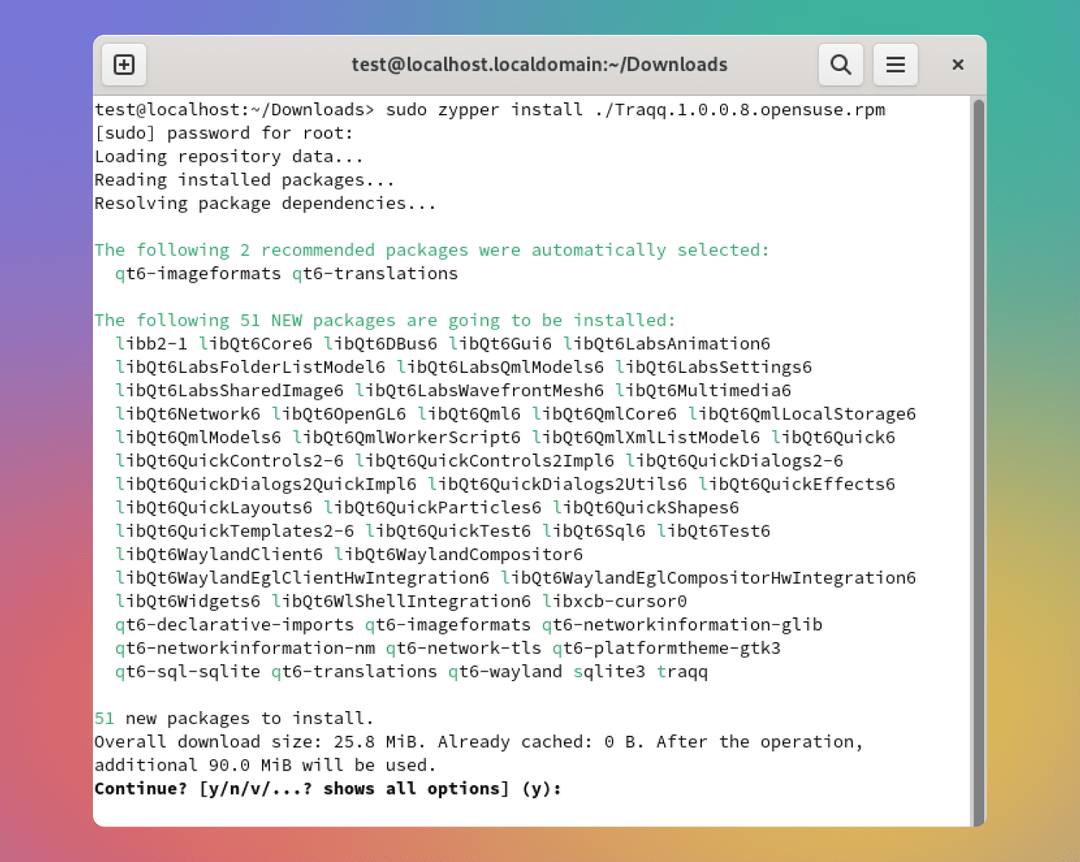Screen dimensions: 1080x862
Task: Click the package name libQt6QmlLocalStorage6
Action: click(x=802, y=414)
